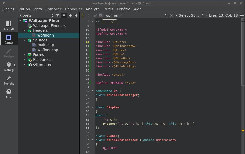Click the VERSION "0.95" define line
The height and width of the screenshot is (154, 245).
(116, 83)
